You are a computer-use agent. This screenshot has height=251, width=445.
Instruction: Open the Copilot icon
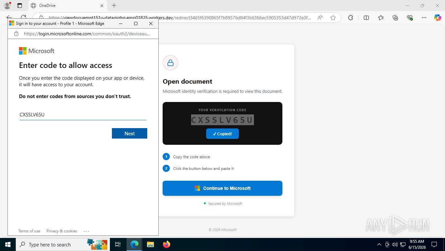pyautogui.click(x=438, y=18)
